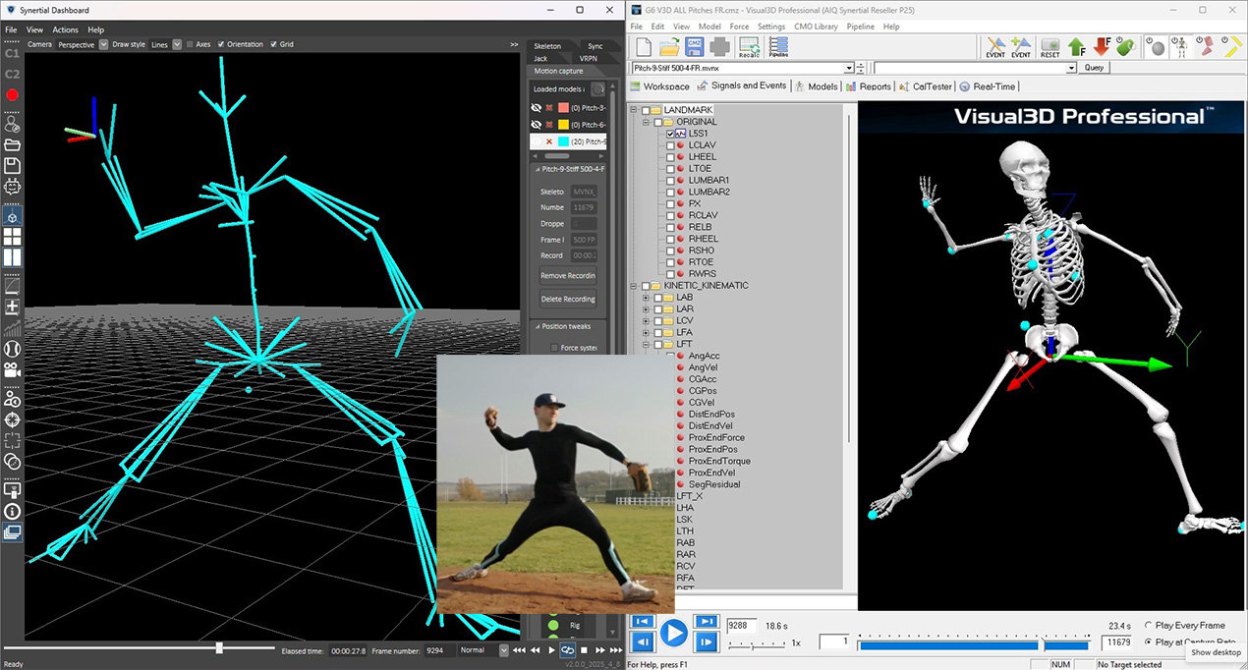Check the LHEEL landmark checkbox
This screenshot has height=670, width=1248.
670,157
